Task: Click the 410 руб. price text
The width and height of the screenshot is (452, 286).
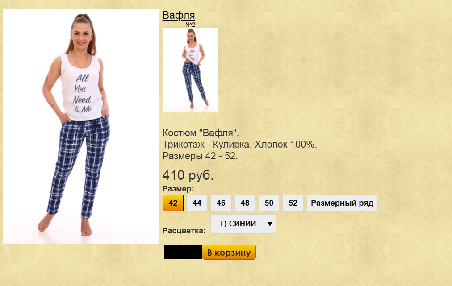Action: [188, 175]
